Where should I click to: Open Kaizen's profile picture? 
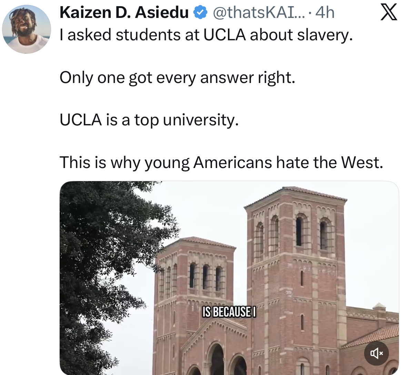coord(27,29)
